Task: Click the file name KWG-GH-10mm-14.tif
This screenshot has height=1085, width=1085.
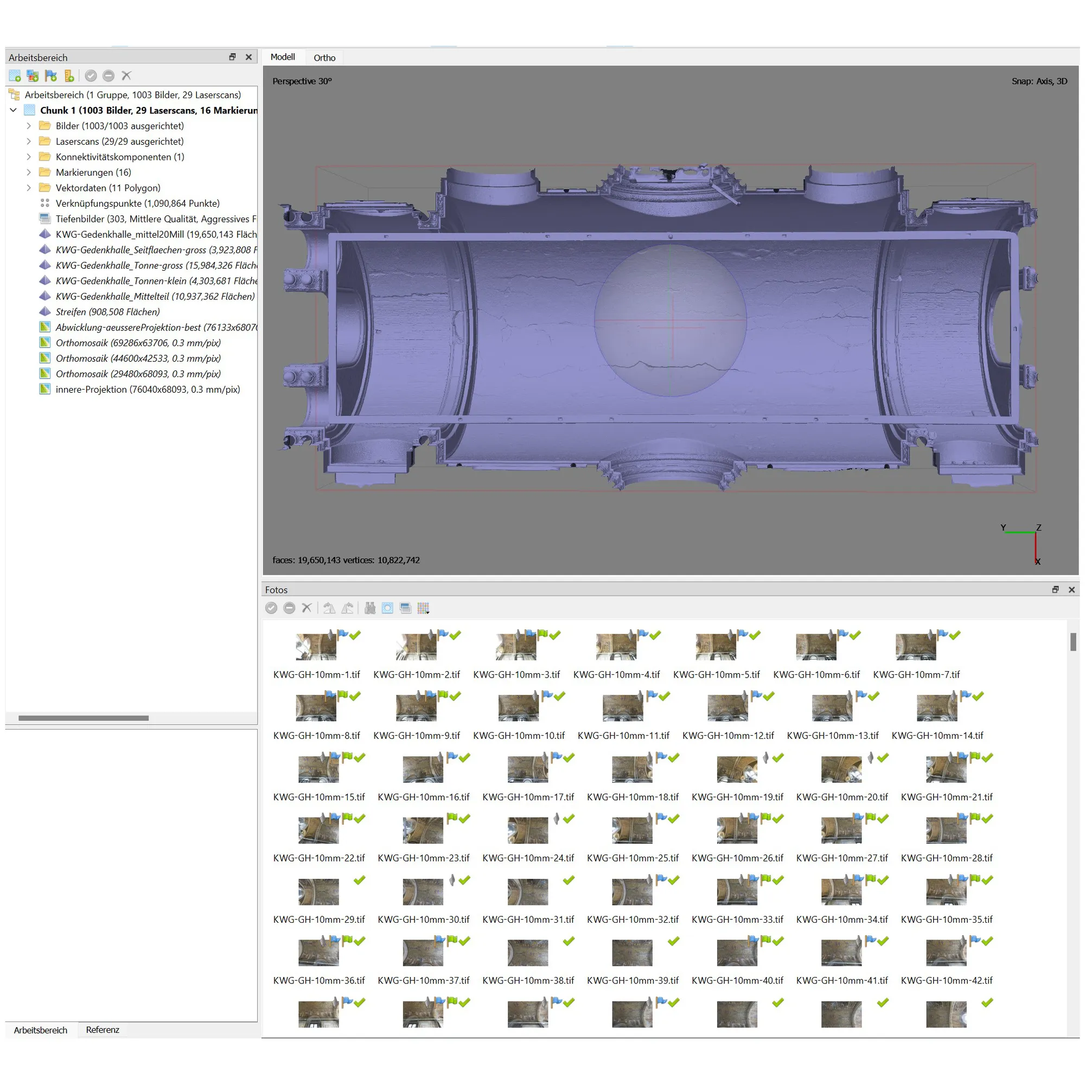Action: [x=937, y=735]
